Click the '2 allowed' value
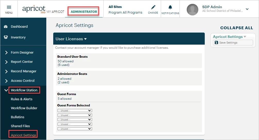 64,79
